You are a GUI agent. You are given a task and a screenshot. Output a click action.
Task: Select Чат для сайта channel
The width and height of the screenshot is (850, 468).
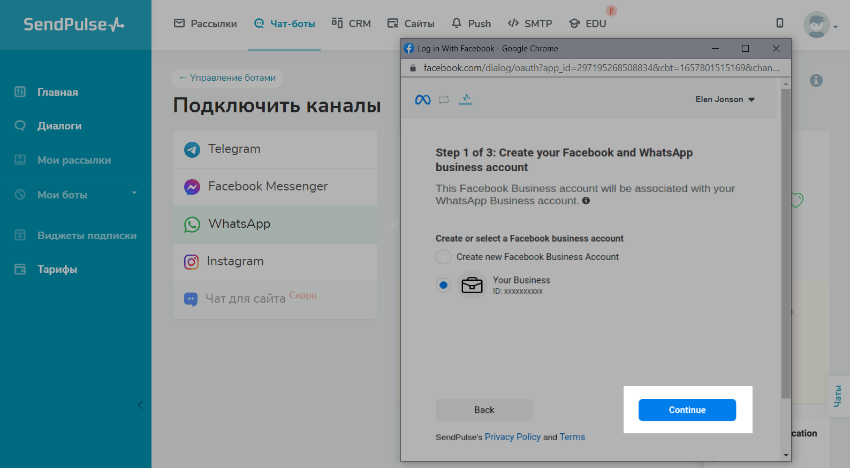point(275,299)
